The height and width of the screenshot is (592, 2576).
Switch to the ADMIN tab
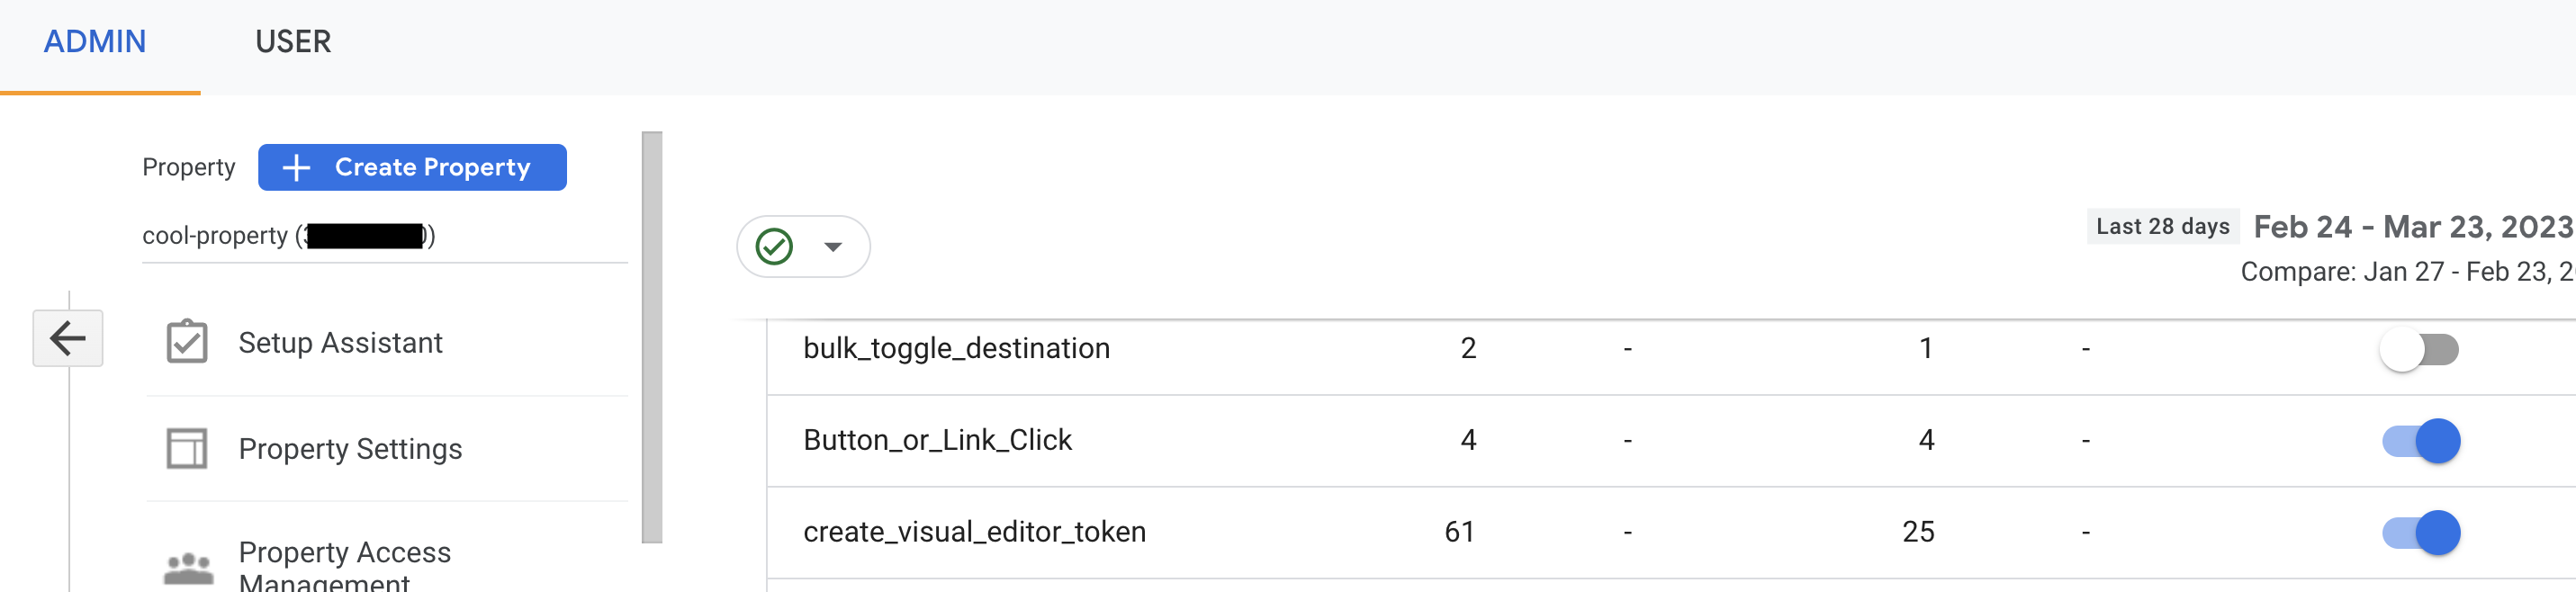(95, 42)
